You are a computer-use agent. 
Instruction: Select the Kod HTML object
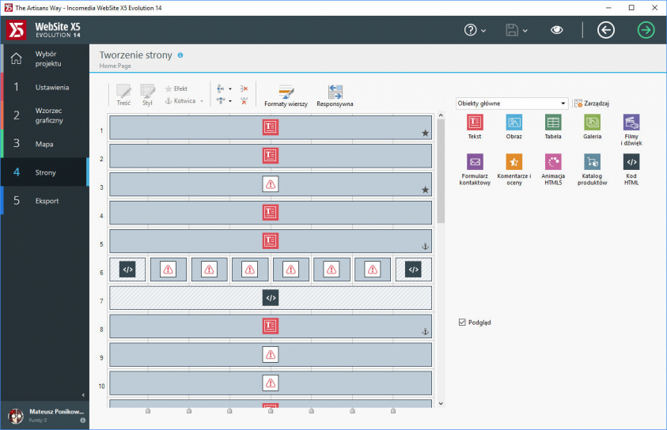tap(631, 162)
